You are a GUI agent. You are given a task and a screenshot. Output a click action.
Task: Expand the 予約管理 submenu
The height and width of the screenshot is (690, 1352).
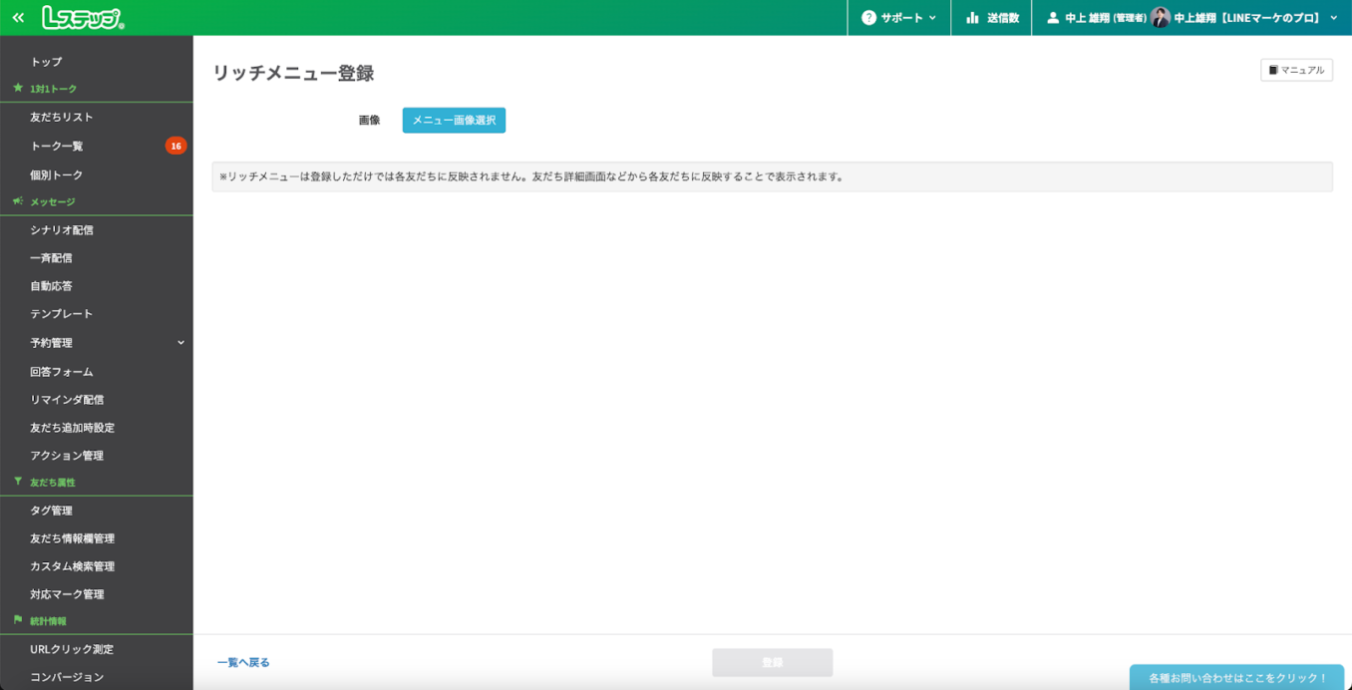click(97, 341)
